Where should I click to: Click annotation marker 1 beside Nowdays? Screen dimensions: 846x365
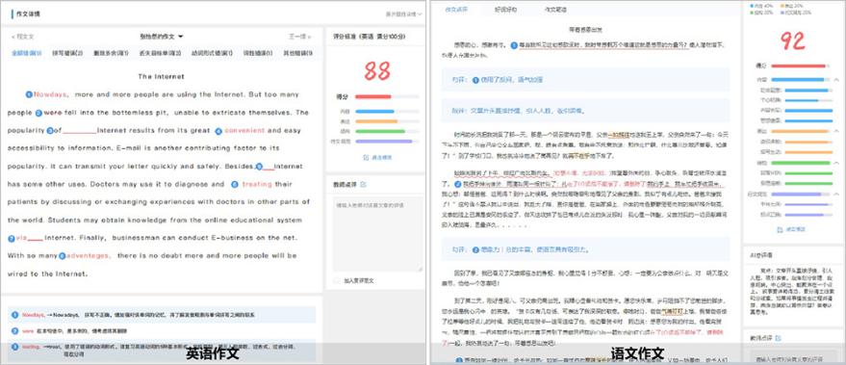29,94
